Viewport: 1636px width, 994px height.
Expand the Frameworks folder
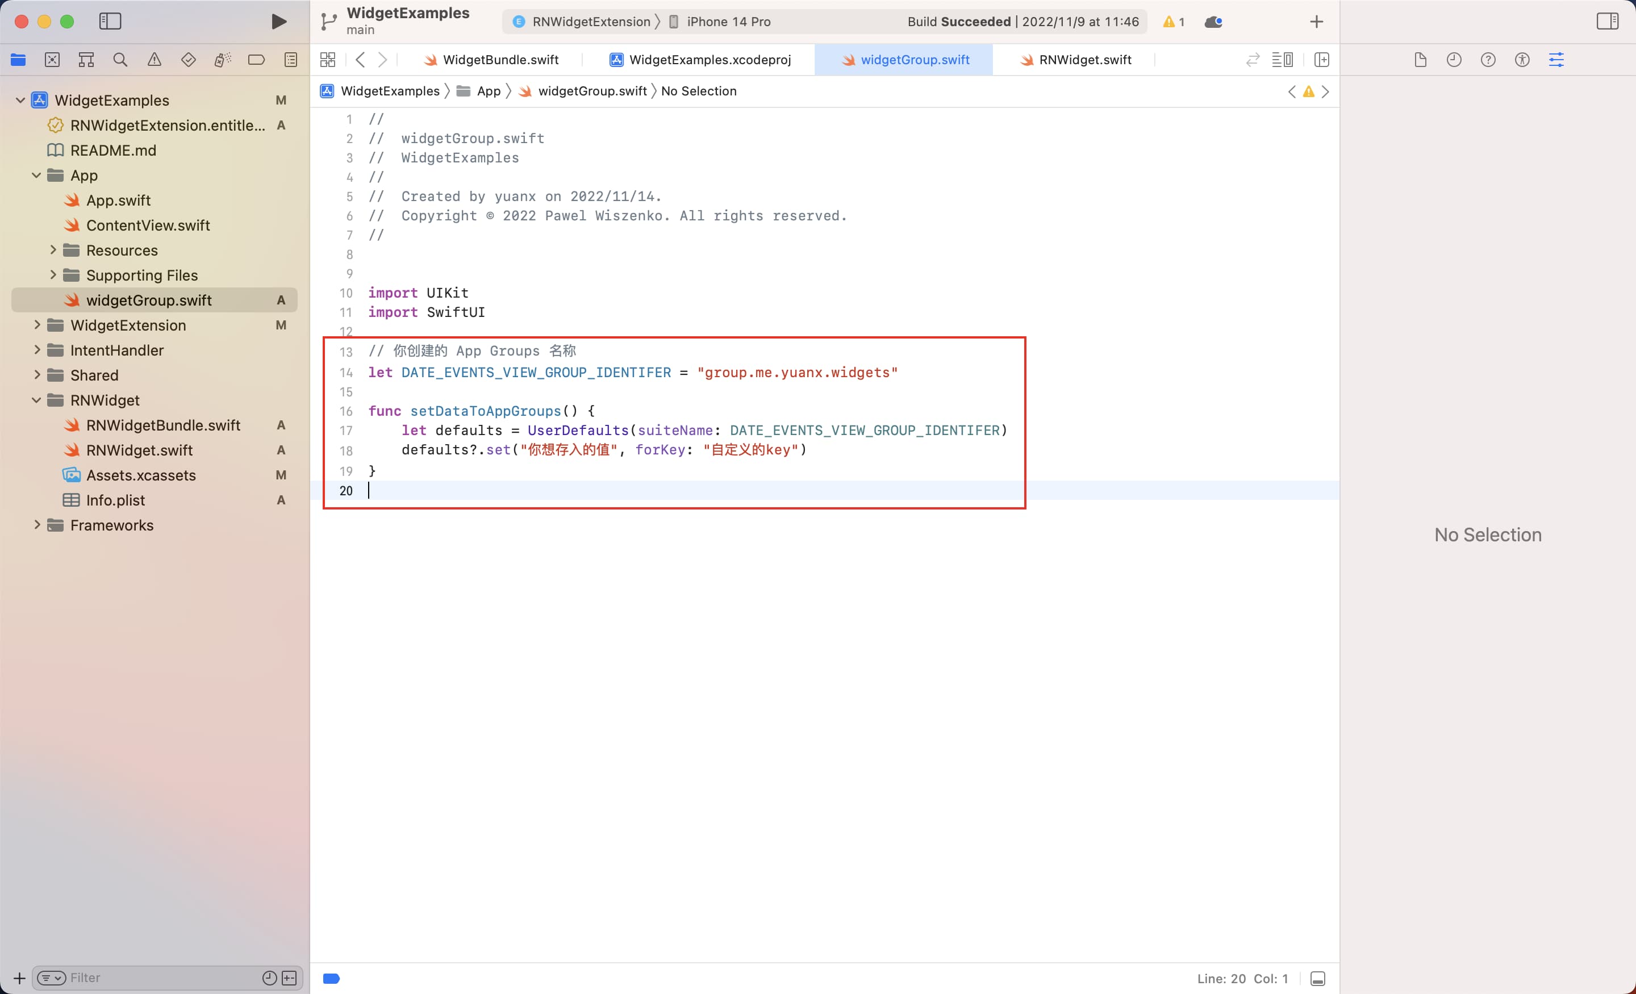pyautogui.click(x=36, y=525)
